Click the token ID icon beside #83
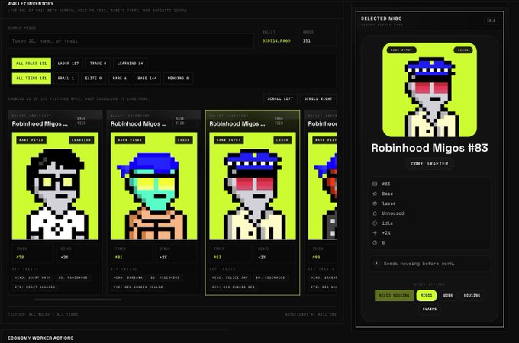This screenshot has height=343, width=519. tap(375, 184)
